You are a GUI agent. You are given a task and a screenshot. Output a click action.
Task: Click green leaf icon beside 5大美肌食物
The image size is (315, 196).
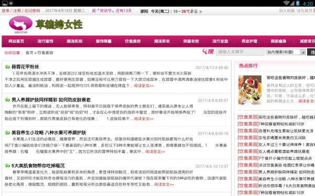(7, 166)
